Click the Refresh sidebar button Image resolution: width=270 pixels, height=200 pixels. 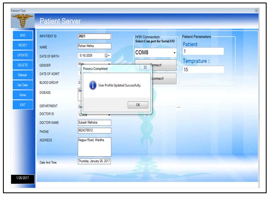coord(22,75)
